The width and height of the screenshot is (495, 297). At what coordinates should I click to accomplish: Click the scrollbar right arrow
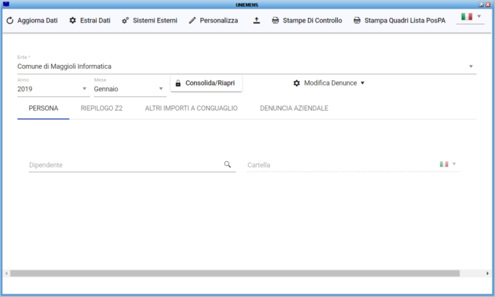pyautogui.click(x=488, y=273)
